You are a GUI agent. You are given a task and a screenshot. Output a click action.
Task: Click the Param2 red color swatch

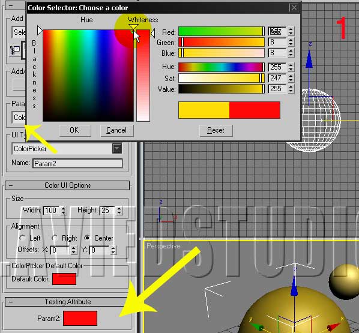80,318
